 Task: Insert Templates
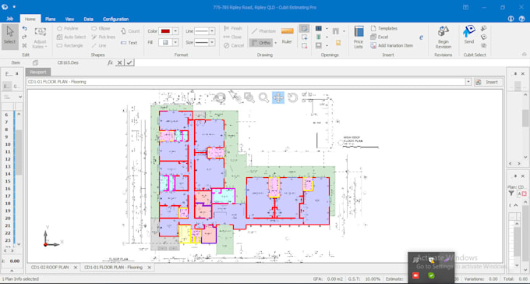tap(384, 28)
